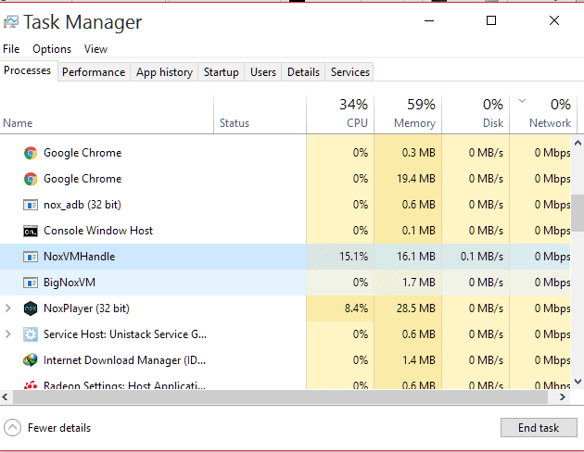Image resolution: width=584 pixels, height=453 pixels.
Task: Click the End task button
Action: 539,428
